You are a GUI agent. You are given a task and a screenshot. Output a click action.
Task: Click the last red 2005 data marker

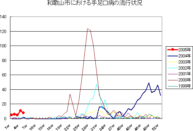tap(23, 113)
